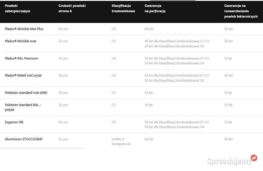Click the 'Pladur® Wrinkle mat' row name
Screen dimensions: 263x171
(20, 41)
